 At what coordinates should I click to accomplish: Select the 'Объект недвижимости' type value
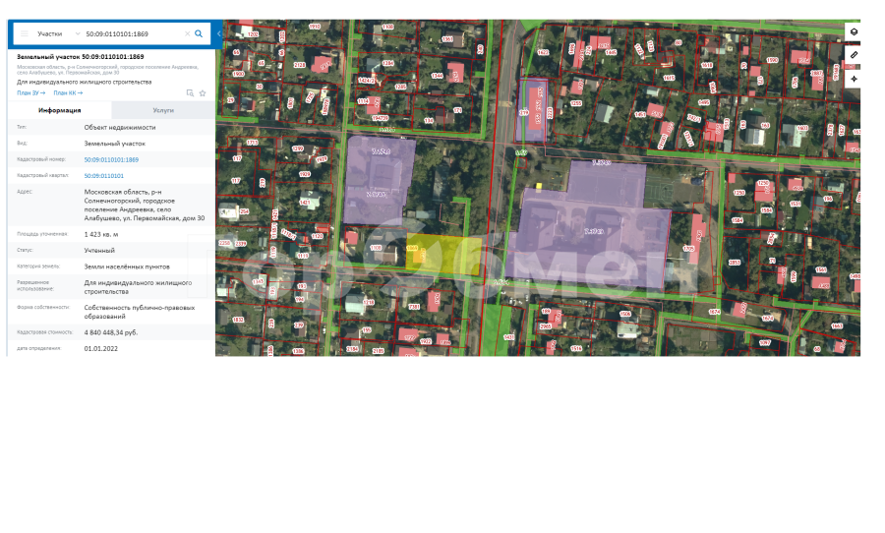tap(120, 128)
